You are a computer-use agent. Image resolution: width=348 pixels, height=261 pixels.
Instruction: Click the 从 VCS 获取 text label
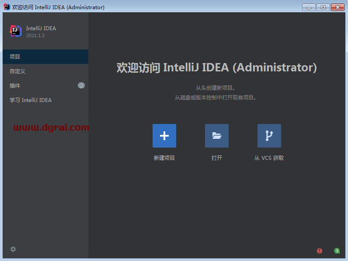(269, 158)
